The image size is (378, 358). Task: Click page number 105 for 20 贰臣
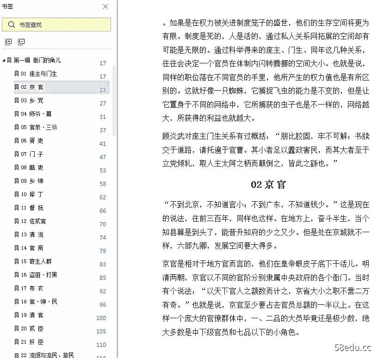tap(101, 332)
